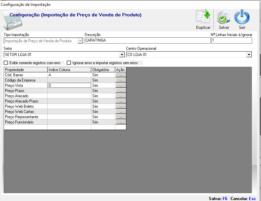Click the Salvar checkmark icon

pos(223,17)
